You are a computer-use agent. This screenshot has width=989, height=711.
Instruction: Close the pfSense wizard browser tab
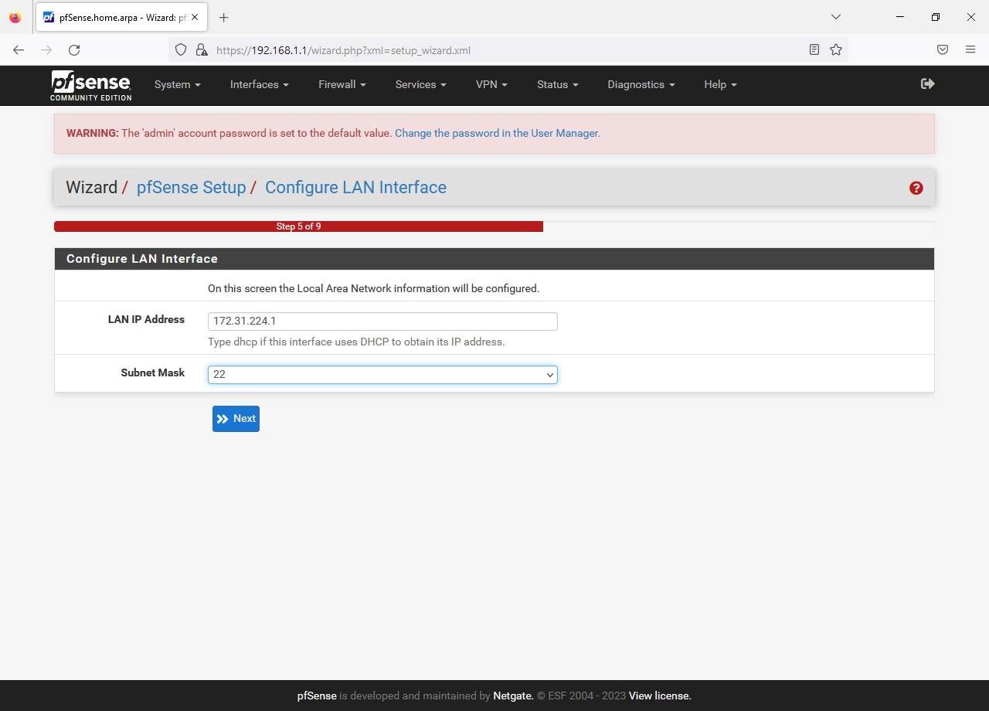[195, 17]
